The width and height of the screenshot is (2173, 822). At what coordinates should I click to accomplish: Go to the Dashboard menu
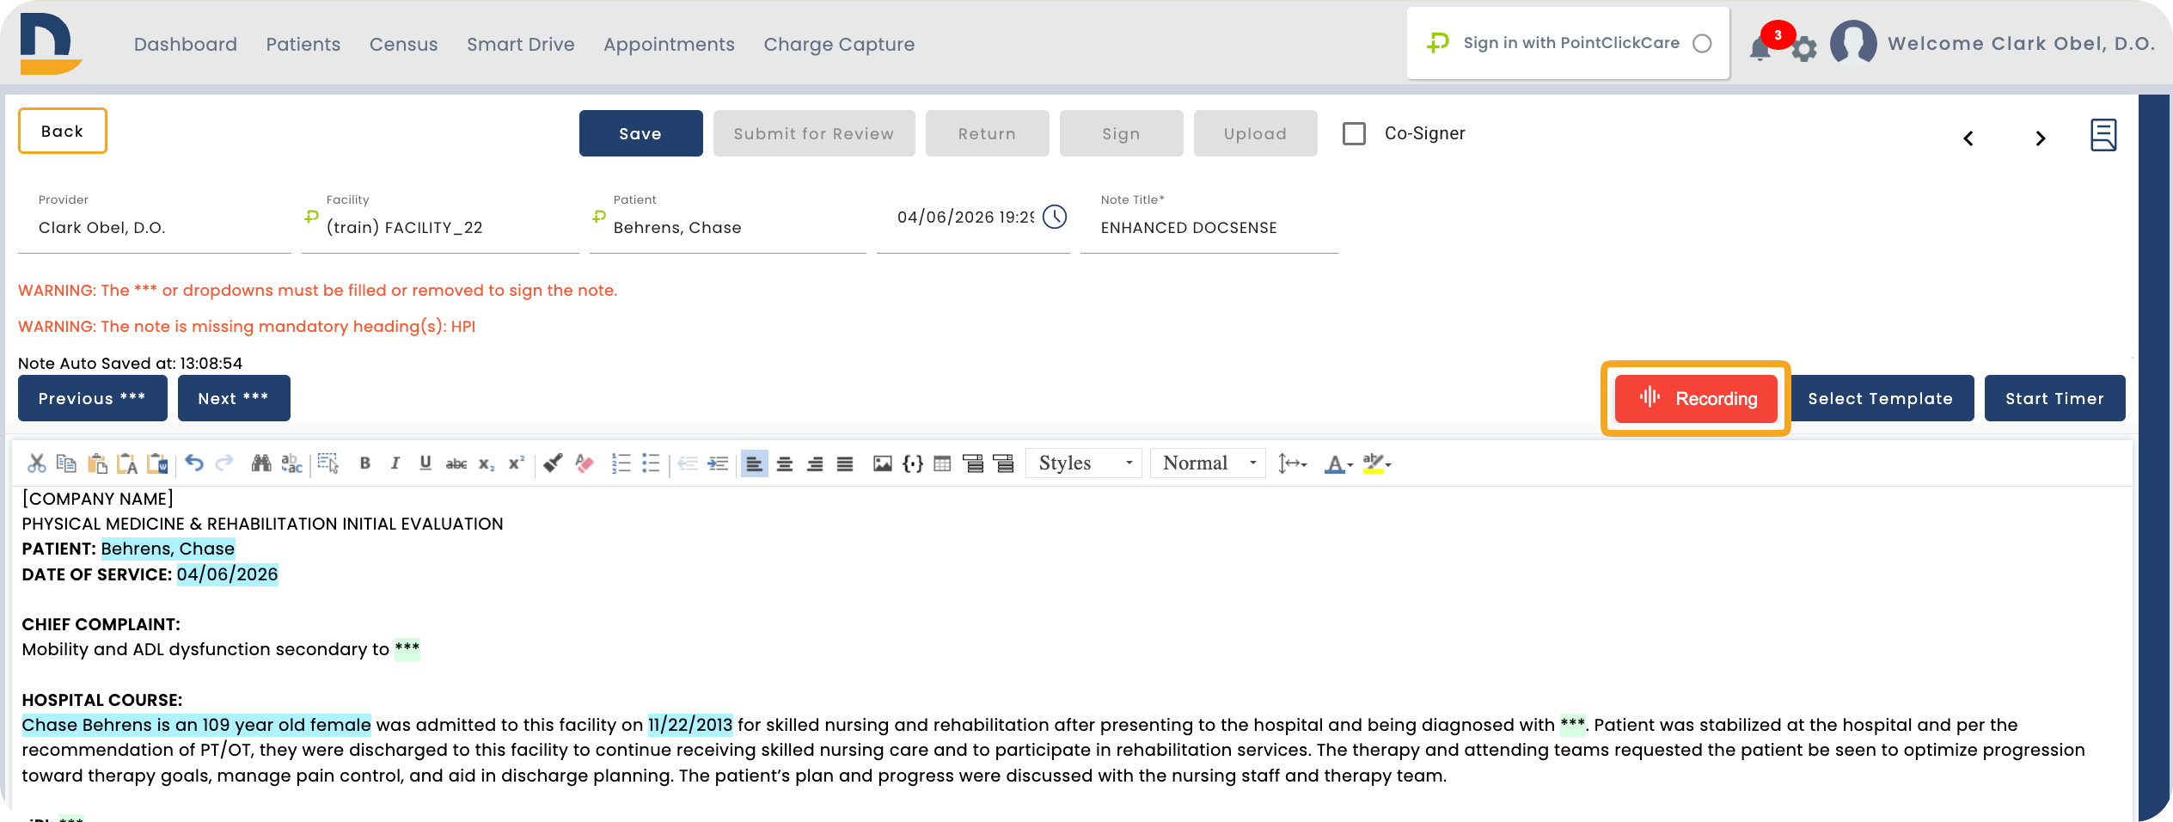(x=186, y=44)
